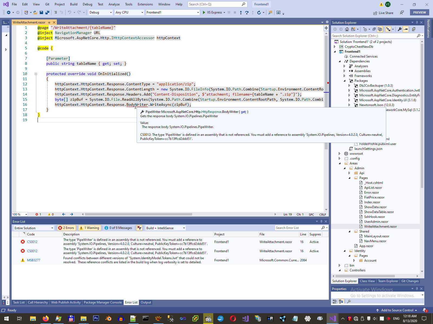Click the Solution Explorer vertical scrollbar
Screen dimensions: 433x324
point(422,115)
